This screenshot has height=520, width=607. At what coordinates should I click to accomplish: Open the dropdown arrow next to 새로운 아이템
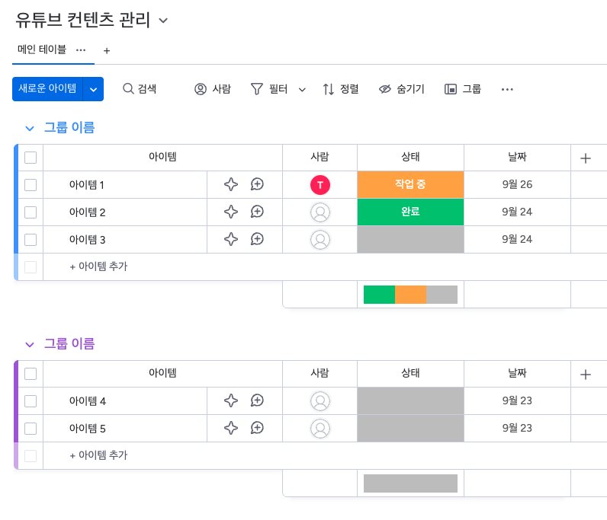(x=93, y=89)
